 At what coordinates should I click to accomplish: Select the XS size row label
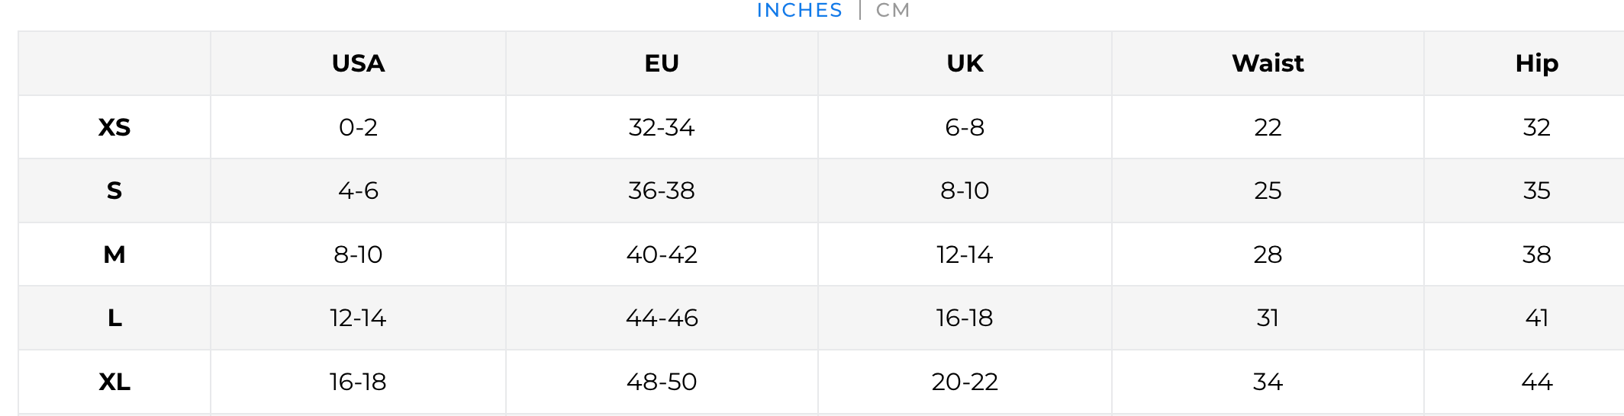pyautogui.click(x=114, y=127)
